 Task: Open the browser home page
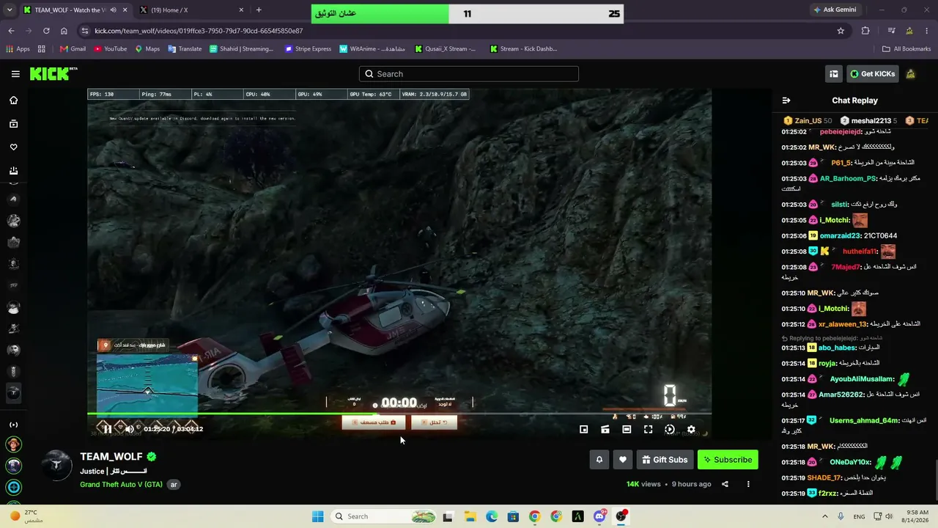click(64, 31)
